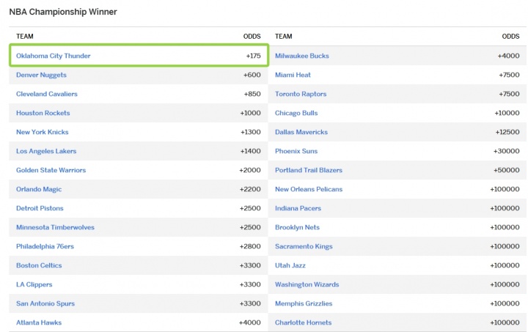
Task: Open the Houston Rockets link
Action: [x=43, y=113]
